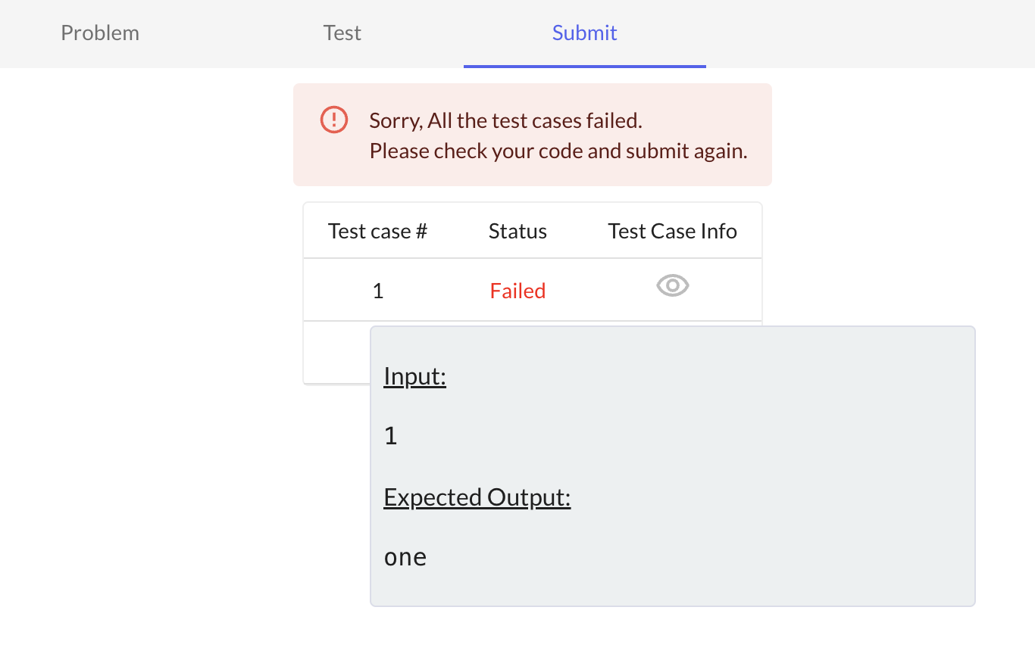Click the Status column header
The width and height of the screenshot is (1035, 657).
click(x=517, y=231)
